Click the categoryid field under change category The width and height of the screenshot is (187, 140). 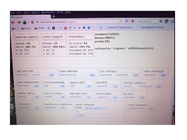[148, 86]
